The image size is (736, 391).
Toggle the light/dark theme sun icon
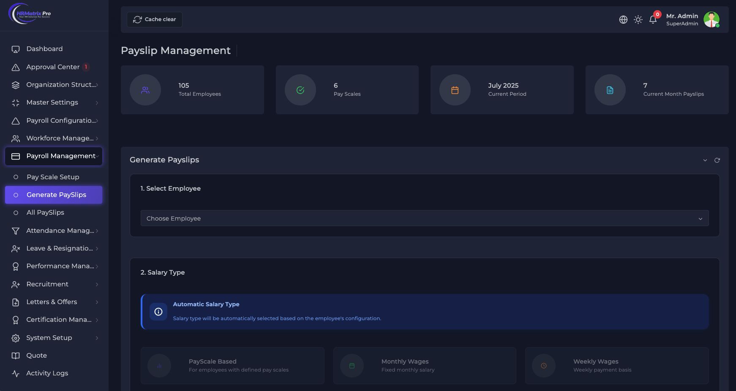point(638,20)
